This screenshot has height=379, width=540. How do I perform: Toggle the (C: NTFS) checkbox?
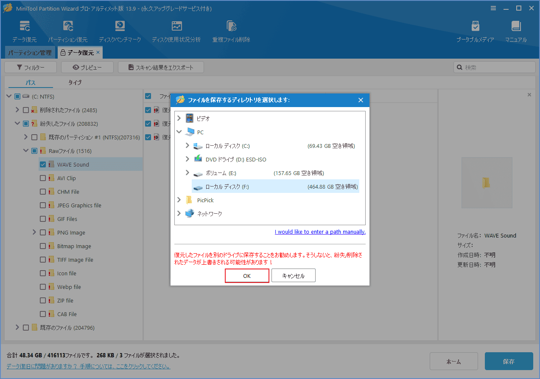click(x=17, y=96)
